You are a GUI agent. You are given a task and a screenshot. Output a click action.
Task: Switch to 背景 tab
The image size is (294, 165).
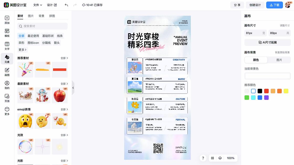pos(41,16)
